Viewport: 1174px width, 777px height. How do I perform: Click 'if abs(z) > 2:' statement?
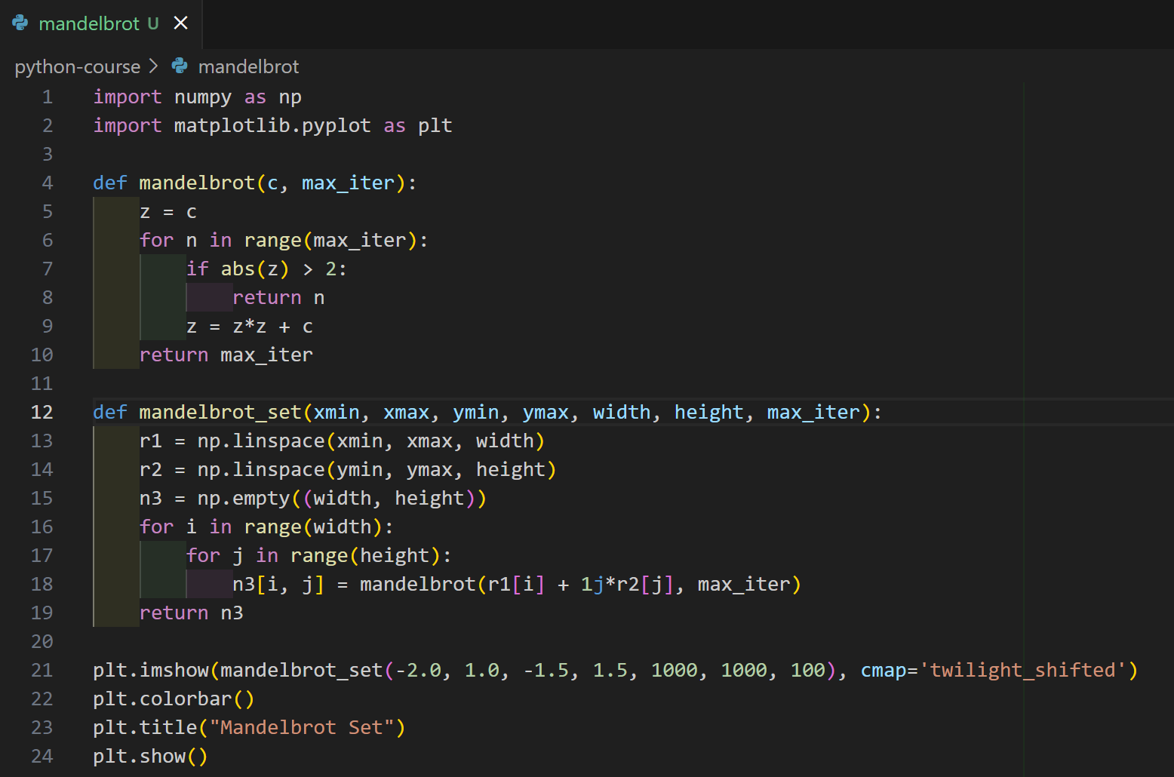pos(266,269)
